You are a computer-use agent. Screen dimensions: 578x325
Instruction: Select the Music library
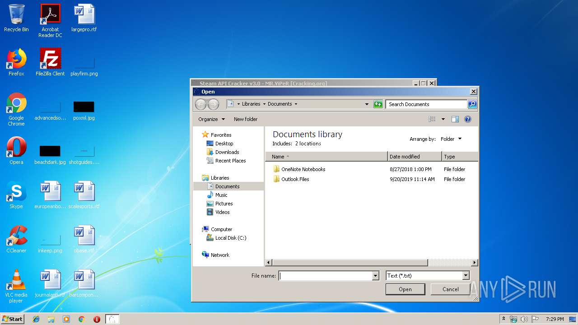click(217, 195)
